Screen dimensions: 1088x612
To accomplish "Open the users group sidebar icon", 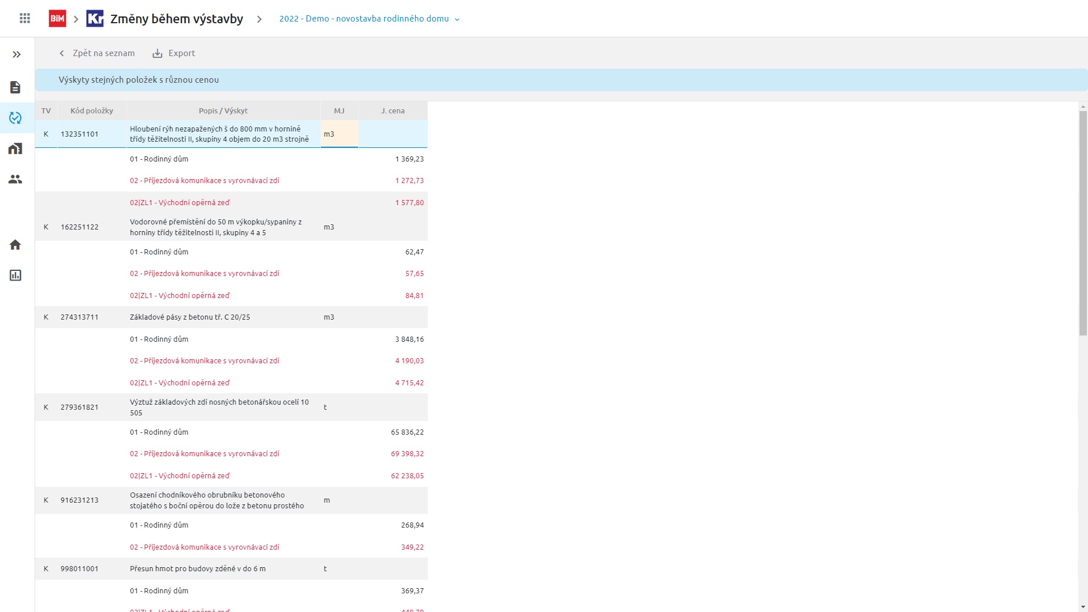I will 15,179.
